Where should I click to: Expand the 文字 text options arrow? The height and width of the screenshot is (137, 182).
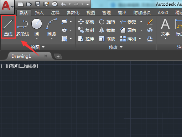point(165,38)
